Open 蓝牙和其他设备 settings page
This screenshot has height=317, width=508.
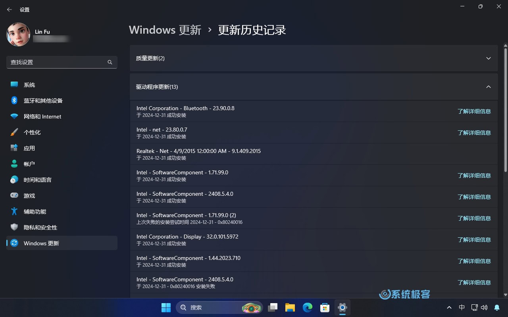coord(62,101)
